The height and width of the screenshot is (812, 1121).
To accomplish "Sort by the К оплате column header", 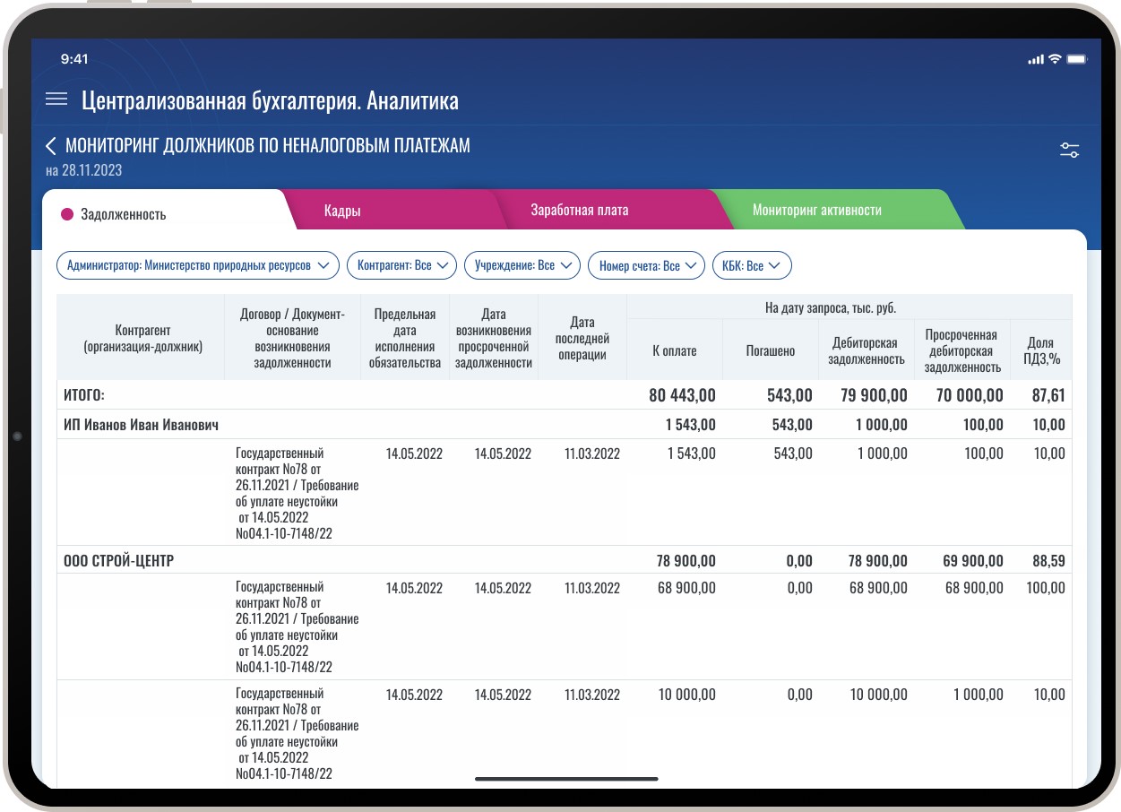I will coord(674,351).
